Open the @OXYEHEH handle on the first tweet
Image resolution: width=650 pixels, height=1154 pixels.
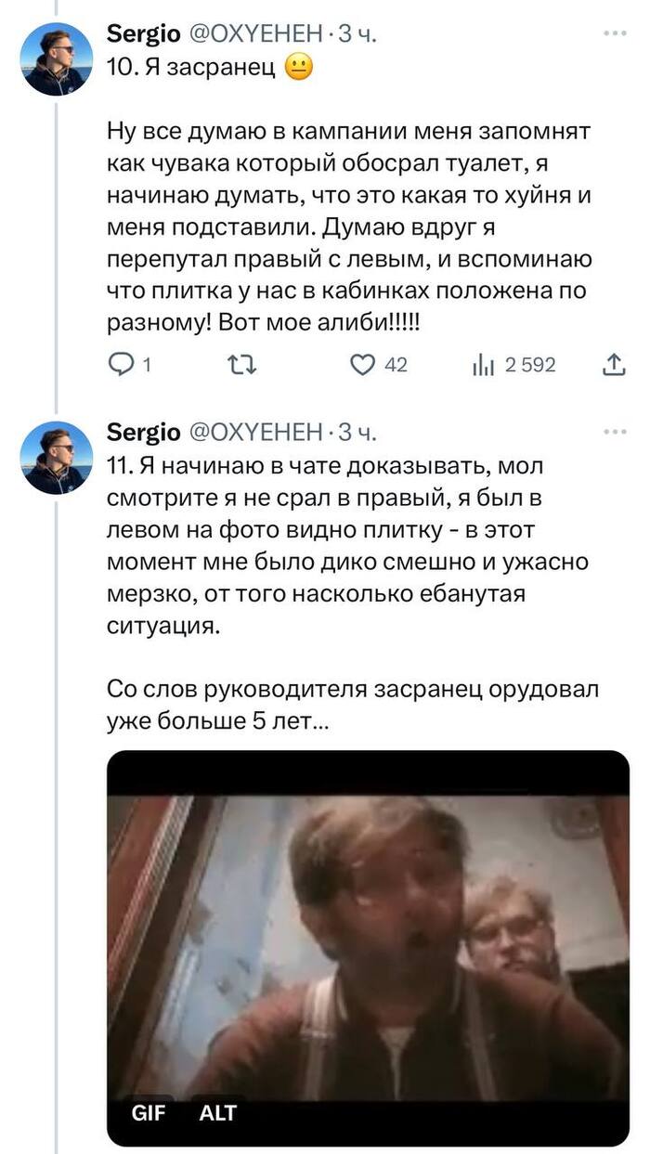point(255,34)
